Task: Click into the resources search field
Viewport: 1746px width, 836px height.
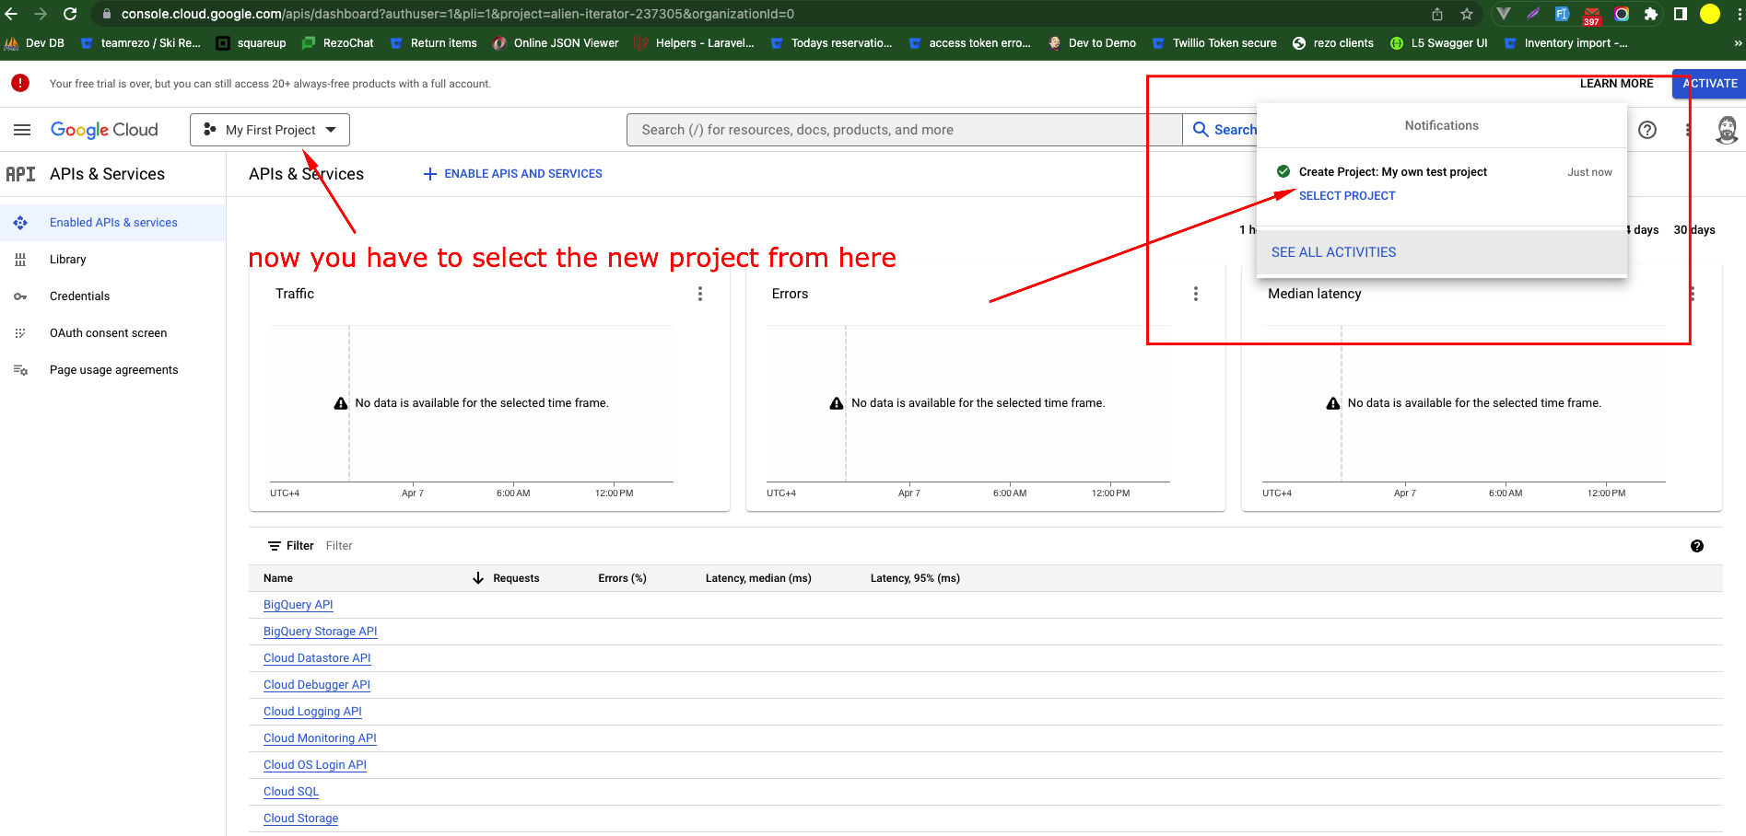Action: point(904,130)
